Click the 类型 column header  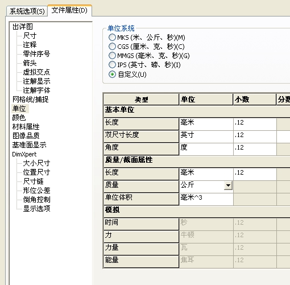[142, 100]
